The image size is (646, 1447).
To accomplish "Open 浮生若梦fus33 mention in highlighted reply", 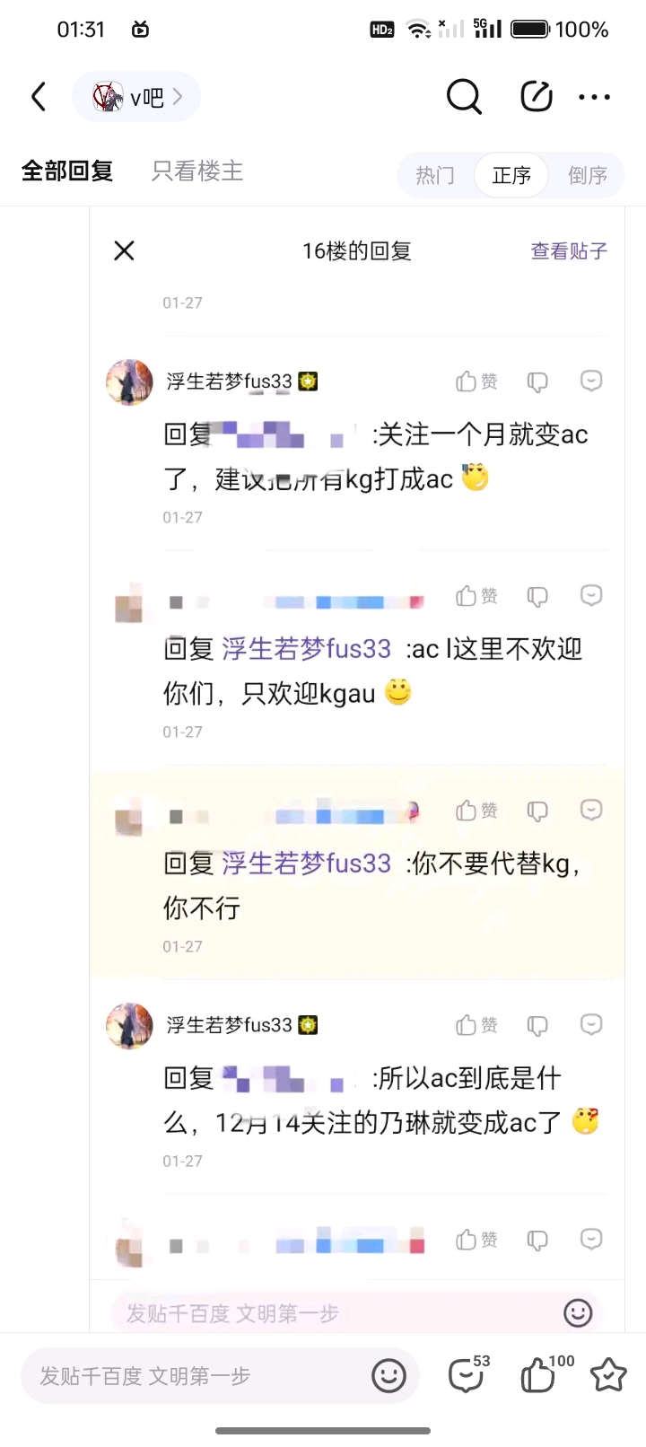I will point(307,864).
